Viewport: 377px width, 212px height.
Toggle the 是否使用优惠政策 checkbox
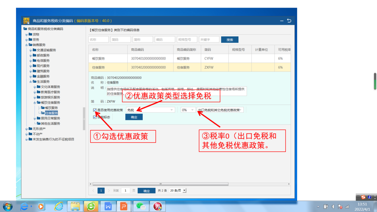pyautogui.click(x=95, y=110)
